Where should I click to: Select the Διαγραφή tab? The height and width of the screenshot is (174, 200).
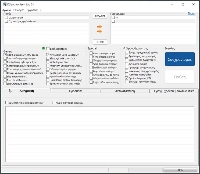point(27,91)
